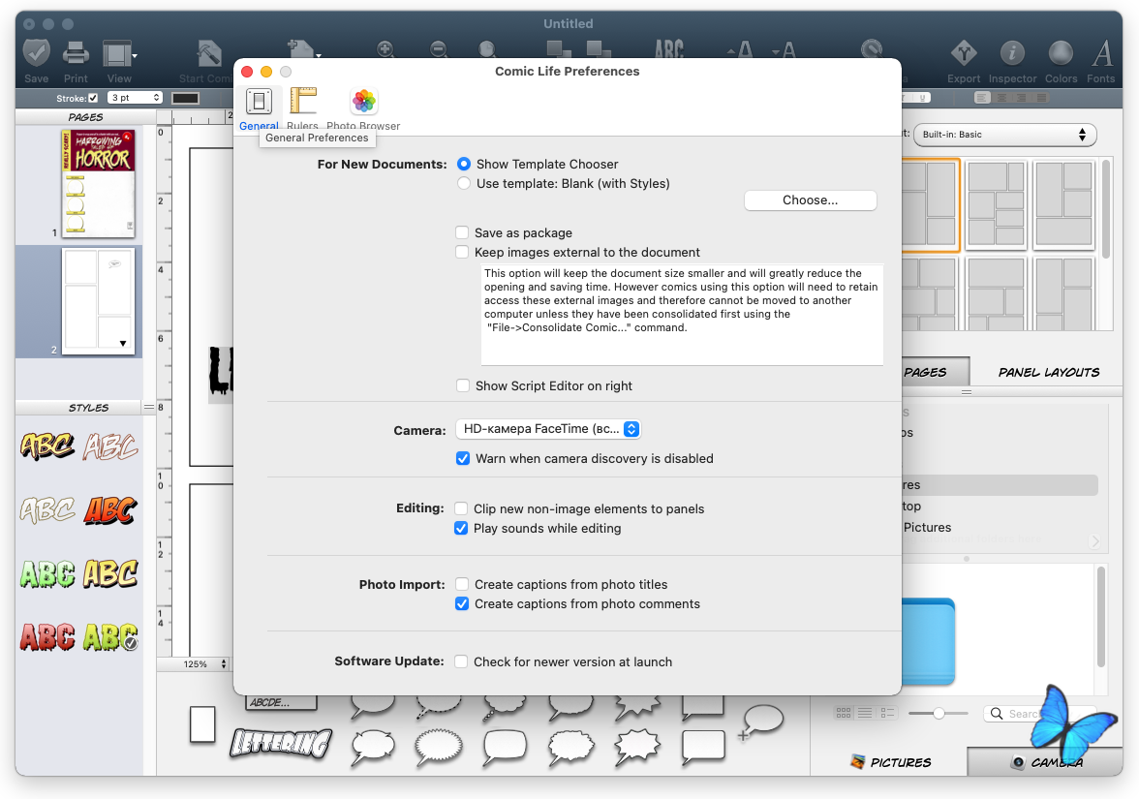Uncheck Create captions from photo comments

[462, 603]
